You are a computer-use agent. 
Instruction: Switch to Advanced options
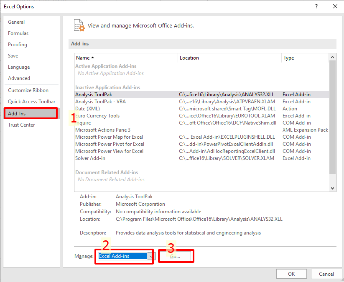19,78
